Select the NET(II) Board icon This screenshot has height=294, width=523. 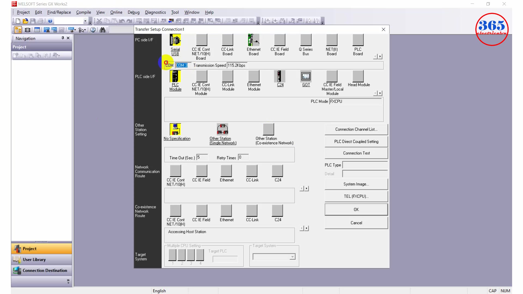click(x=332, y=40)
